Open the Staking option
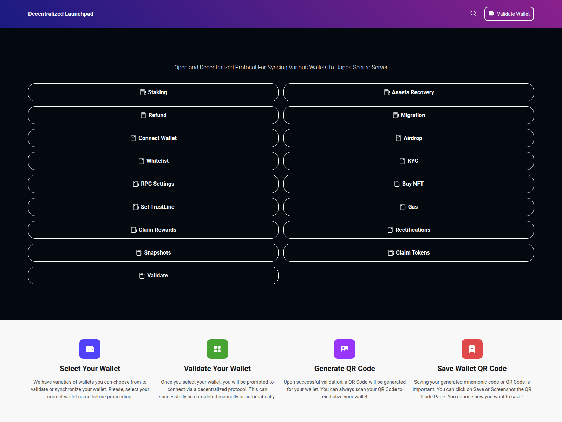This screenshot has width=562, height=422. pyautogui.click(x=153, y=92)
